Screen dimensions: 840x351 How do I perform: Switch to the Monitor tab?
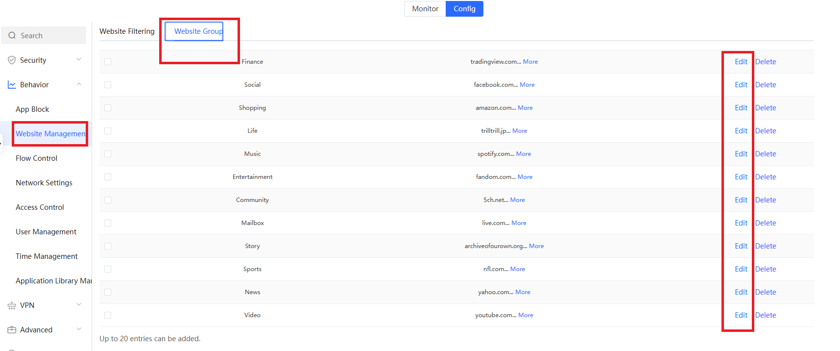[x=425, y=9]
